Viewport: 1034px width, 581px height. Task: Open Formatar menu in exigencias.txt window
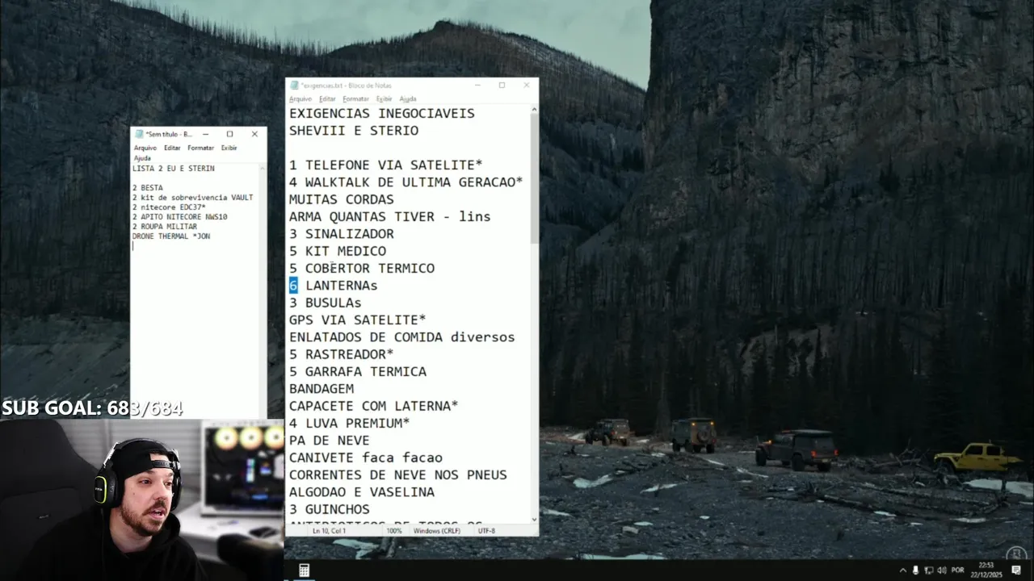pyautogui.click(x=355, y=98)
